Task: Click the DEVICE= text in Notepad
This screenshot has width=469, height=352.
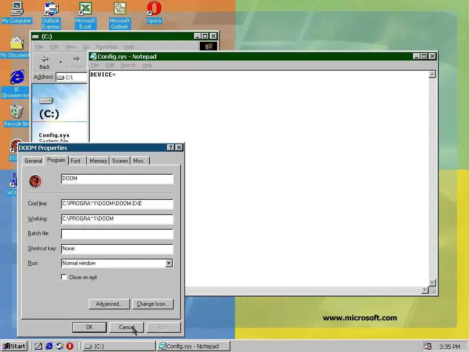Action: tap(103, 75)
